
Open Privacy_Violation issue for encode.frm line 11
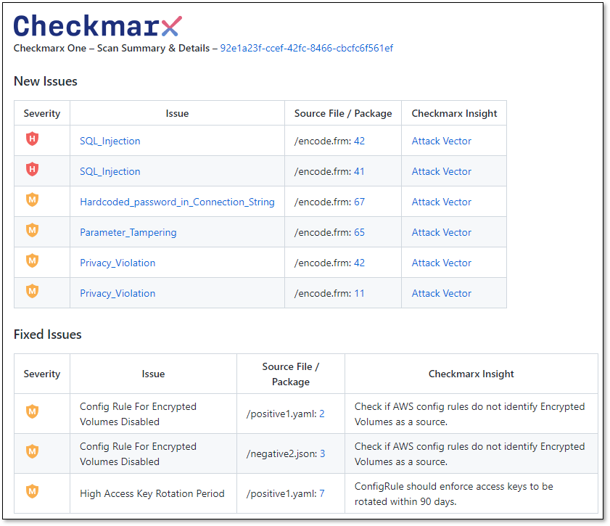click(x=118, y=293)
